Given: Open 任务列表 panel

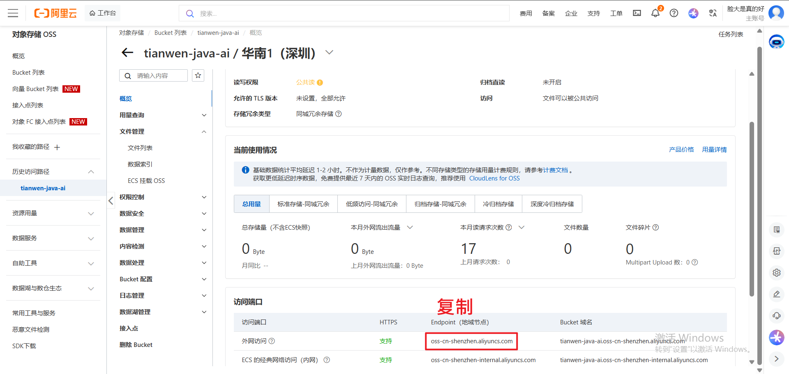Looking at the screenshot, I should coord(731,34).
